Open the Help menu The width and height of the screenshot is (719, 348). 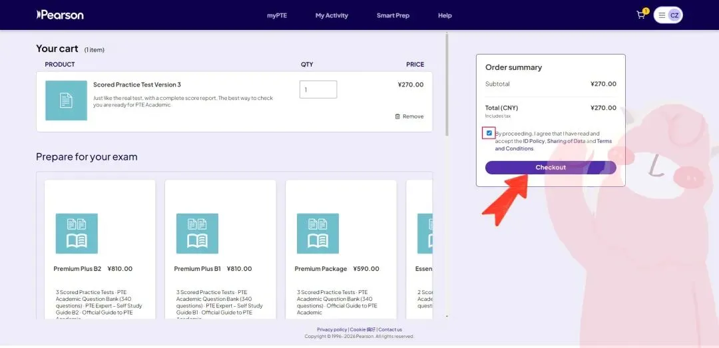coord(445,15)
